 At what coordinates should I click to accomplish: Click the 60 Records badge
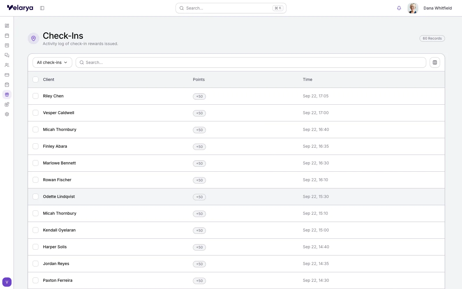(x=432, y=38)
